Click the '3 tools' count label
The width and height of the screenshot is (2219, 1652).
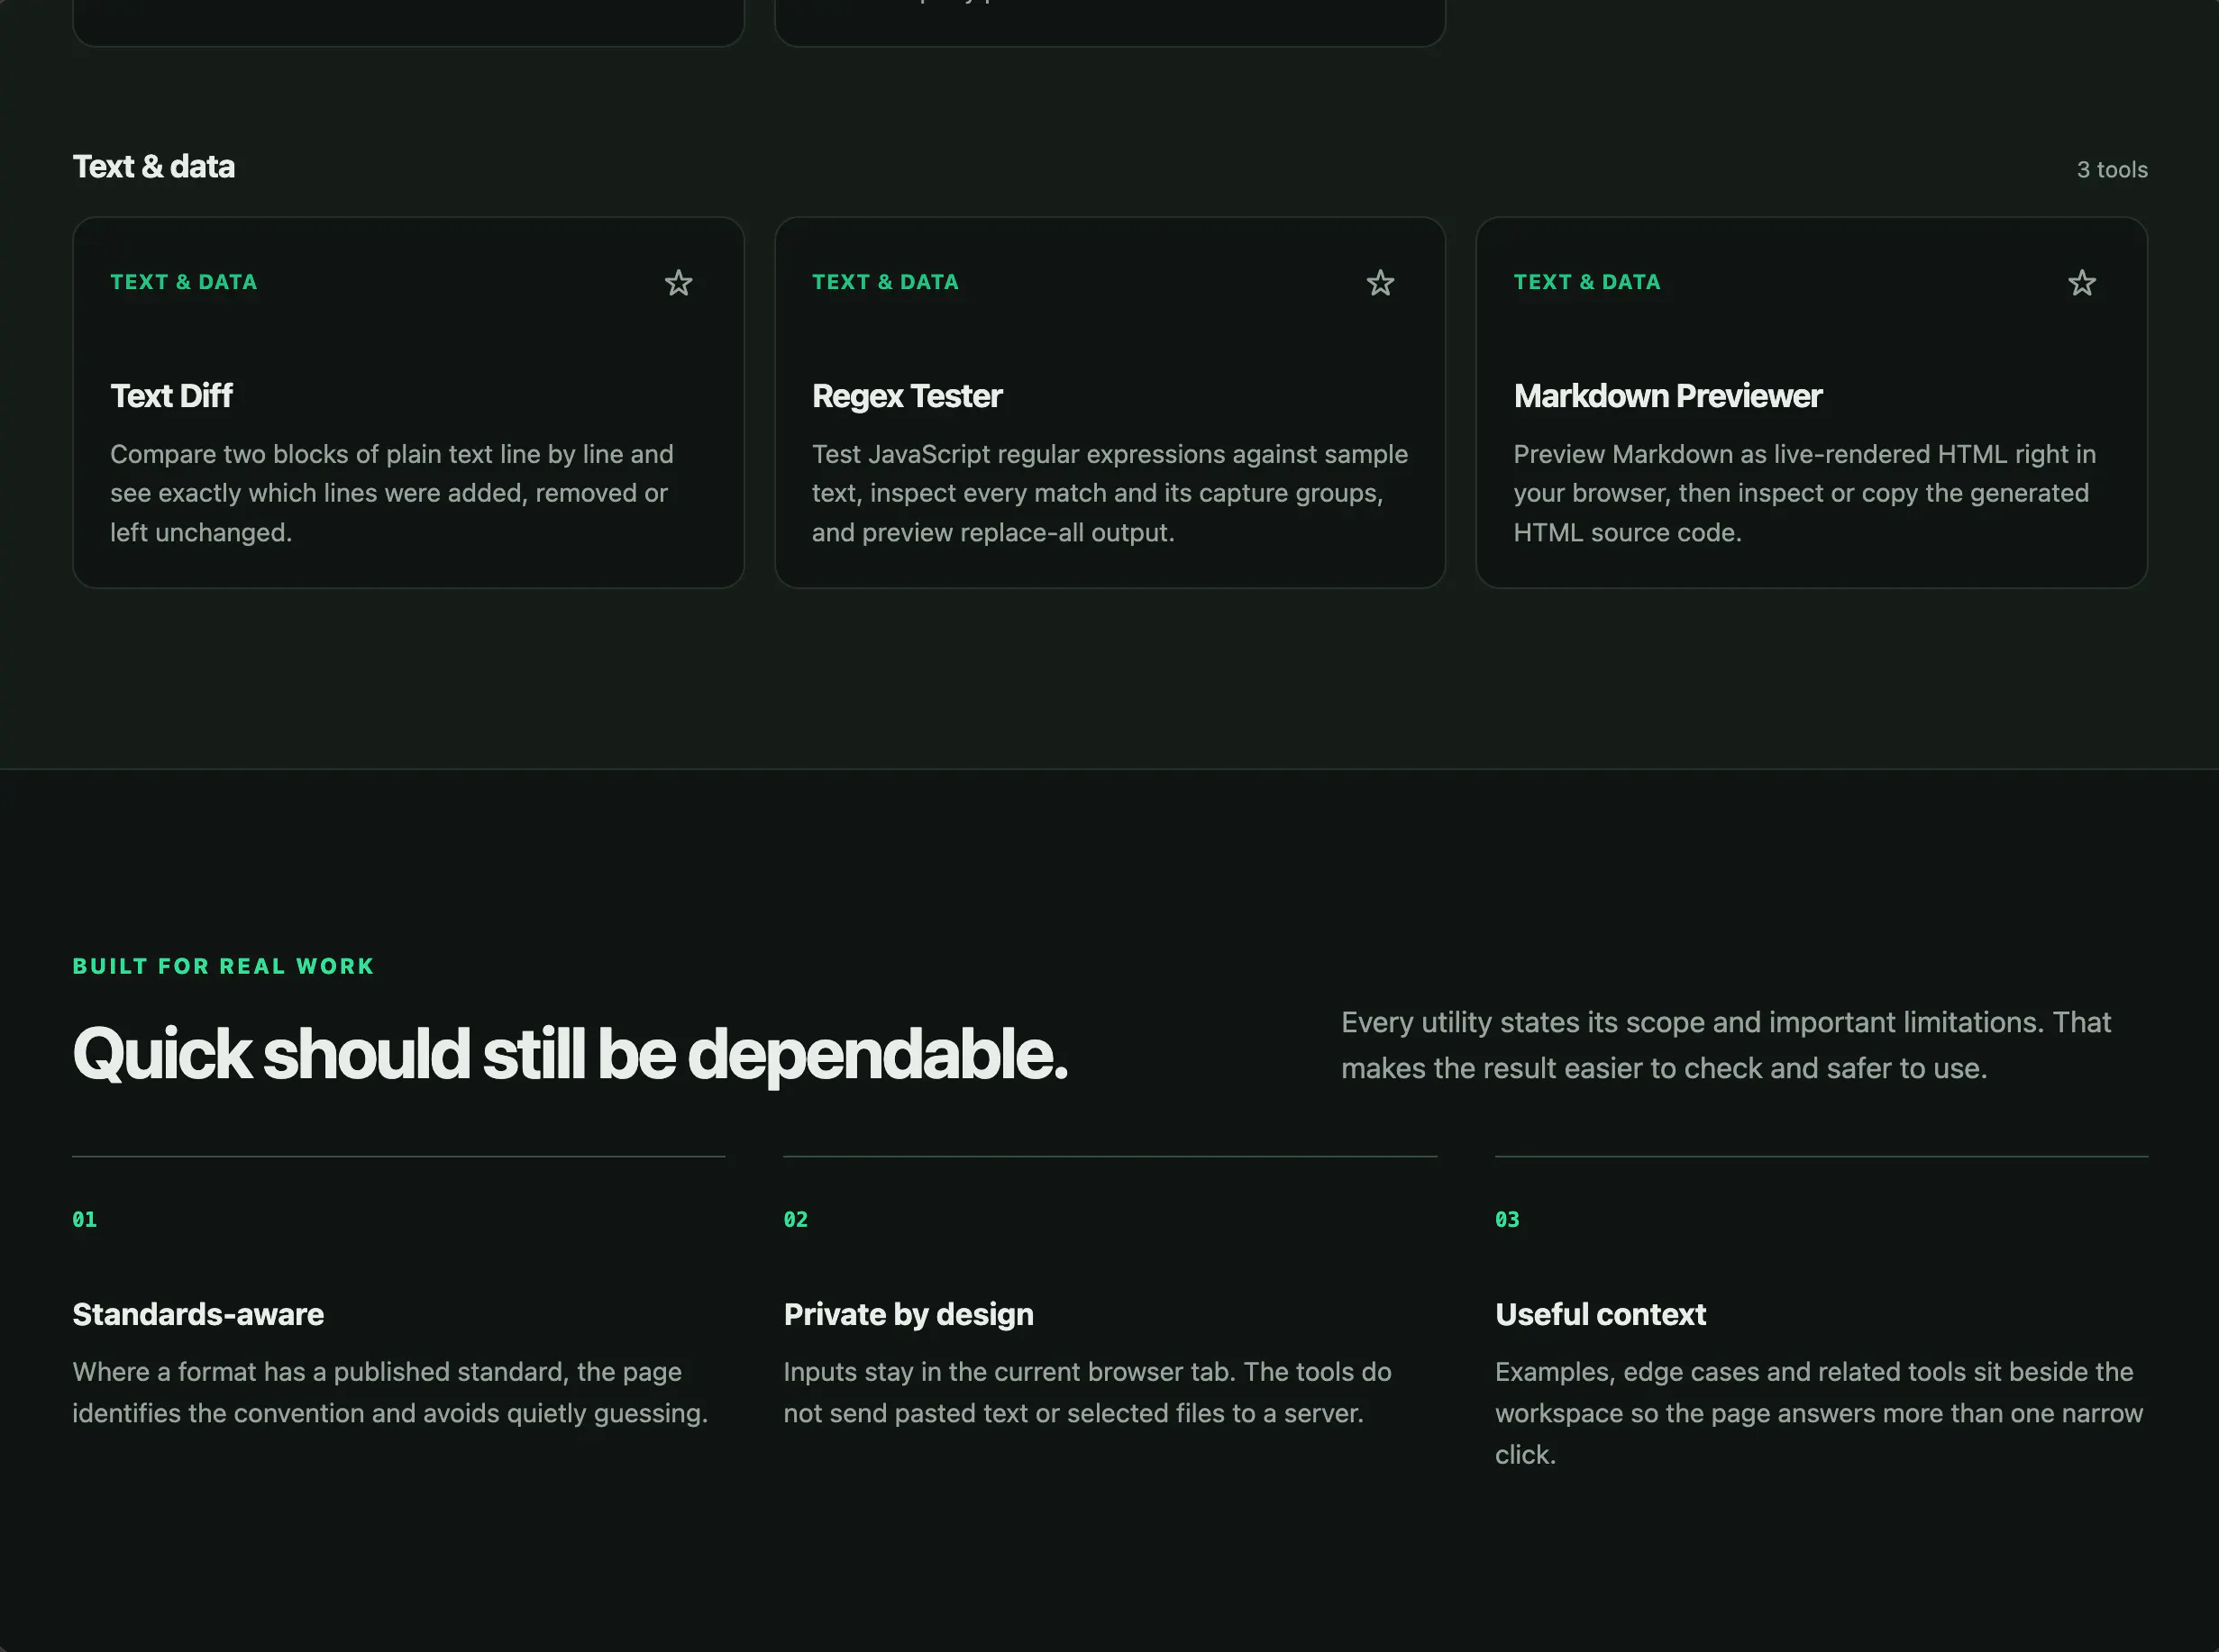tap(2112, 170)
